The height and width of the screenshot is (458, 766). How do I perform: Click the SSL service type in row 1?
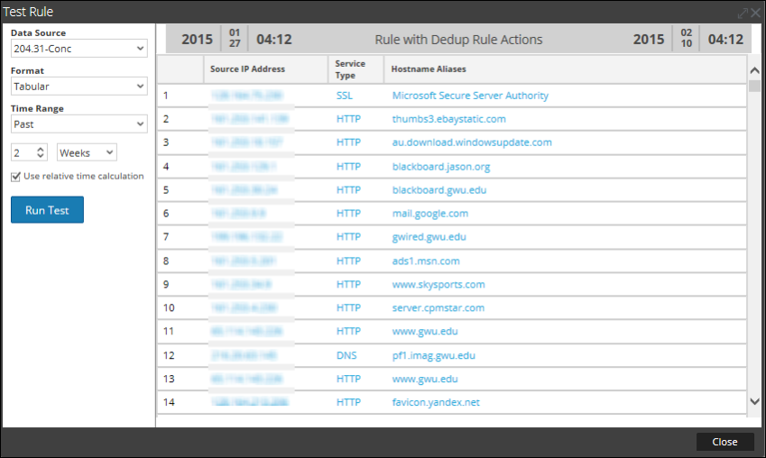(345, 96)
